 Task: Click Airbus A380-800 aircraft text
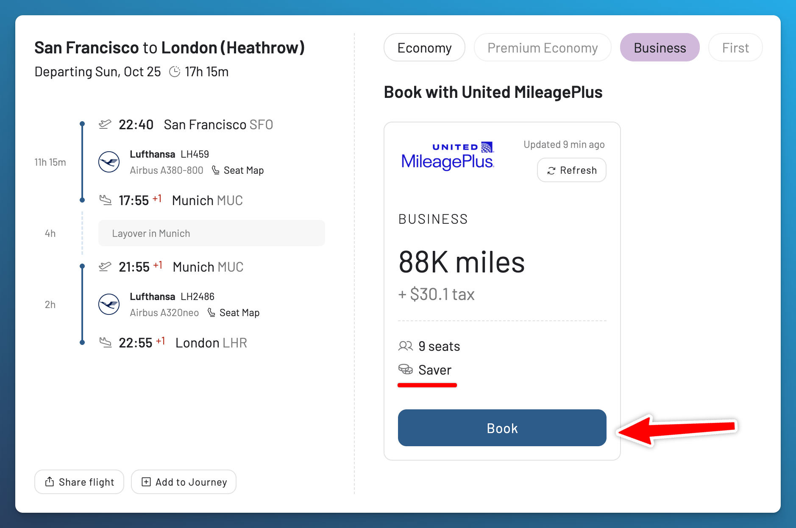point(166,170)
